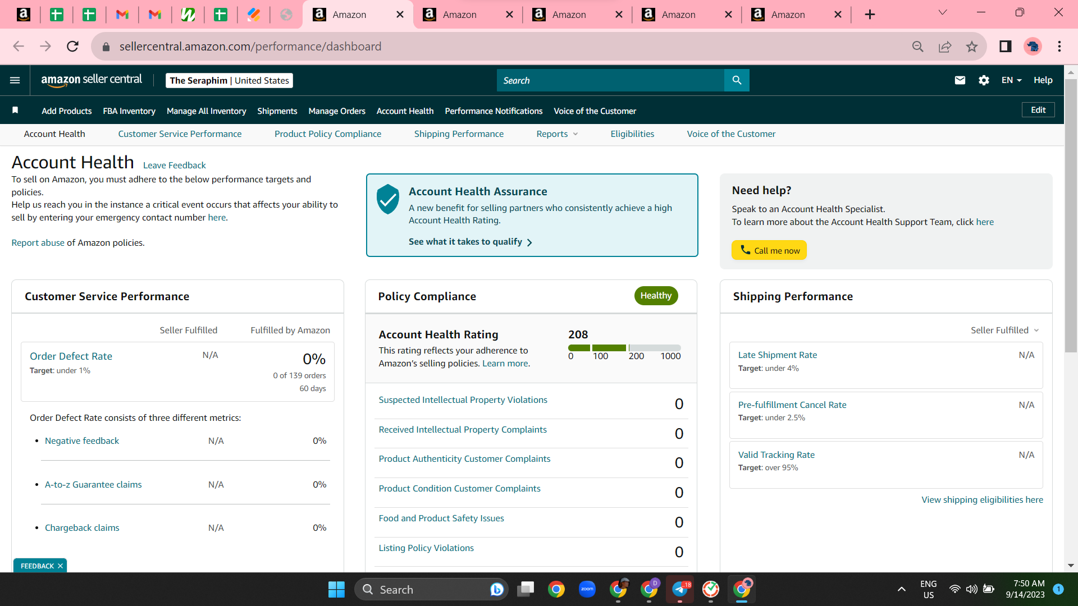Image resolution: width=1078 pixels, height=606 pixels.
Task: Click The Seraphim United States marketplace switcher
Action: 229,80
